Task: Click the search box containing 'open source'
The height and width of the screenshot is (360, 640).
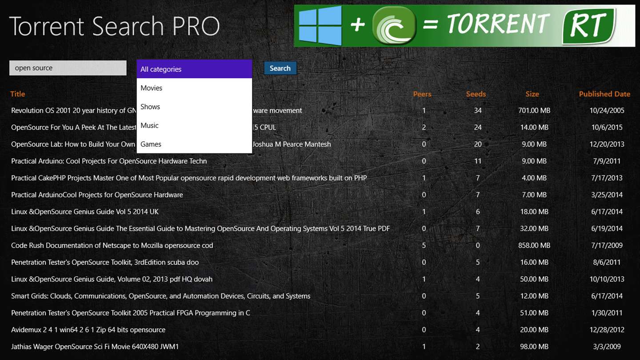Action: pyautogui.click(x=68, y=68)
